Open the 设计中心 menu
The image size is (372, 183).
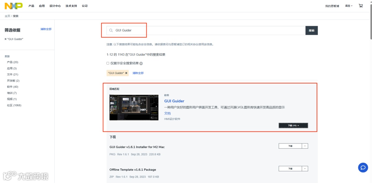55,6
